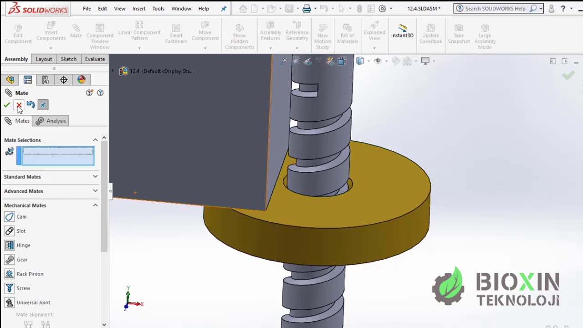Open the Evaluate command tab
This screenshot has height=328, width=583.
(95, 59)
